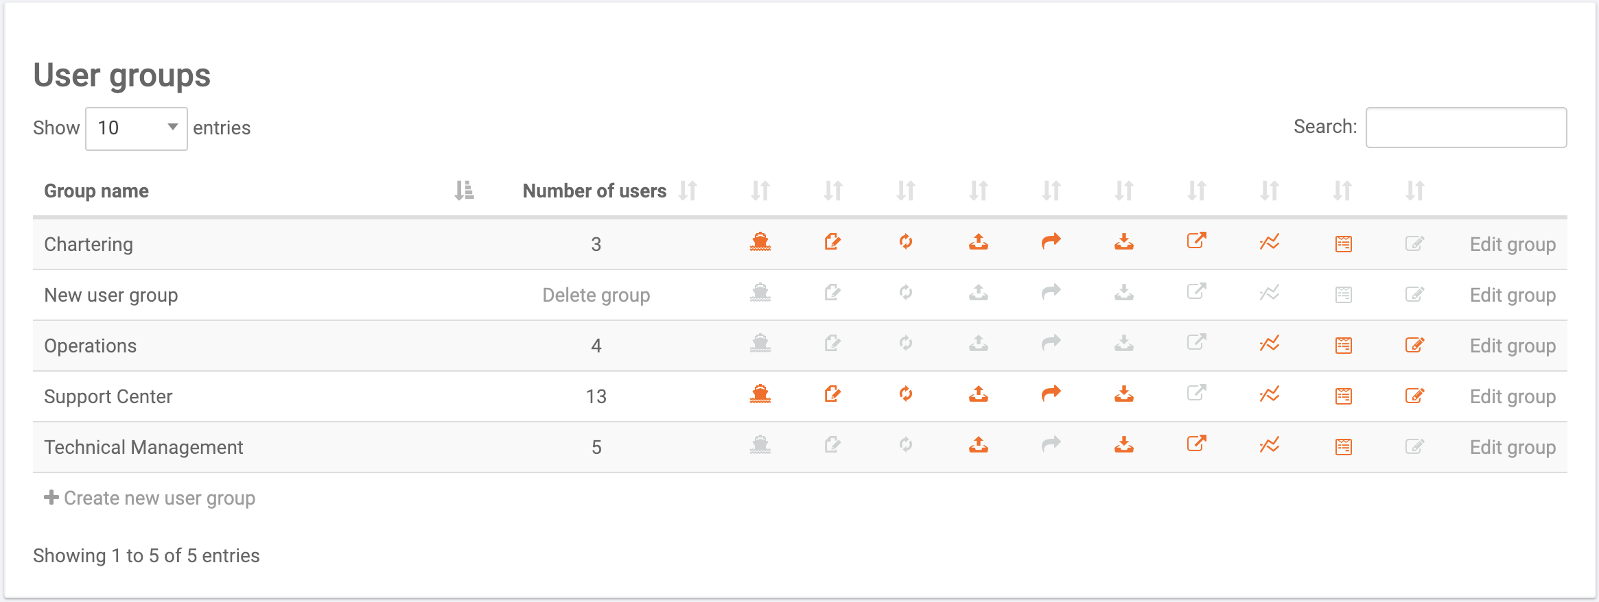Click the ship icon in the Chartering row
Image resolution: width=1599 pixels, height=602 pixels.
click(760, 243)
